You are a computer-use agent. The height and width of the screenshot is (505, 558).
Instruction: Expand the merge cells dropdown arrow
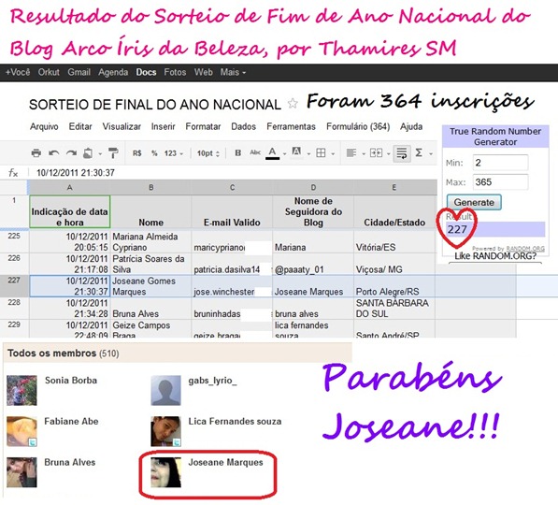(388, 154)
